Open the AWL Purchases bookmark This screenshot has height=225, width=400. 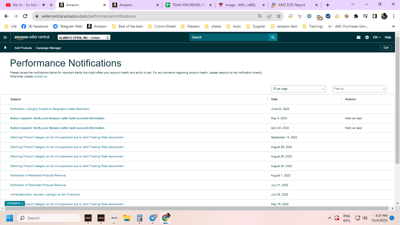point(348,26)
